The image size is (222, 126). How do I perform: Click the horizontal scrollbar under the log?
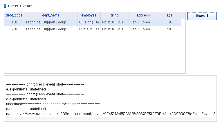click(x=111, y=118)
